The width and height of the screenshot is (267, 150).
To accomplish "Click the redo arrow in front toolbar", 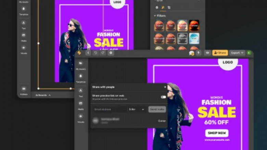I will [x=103, y=53].
